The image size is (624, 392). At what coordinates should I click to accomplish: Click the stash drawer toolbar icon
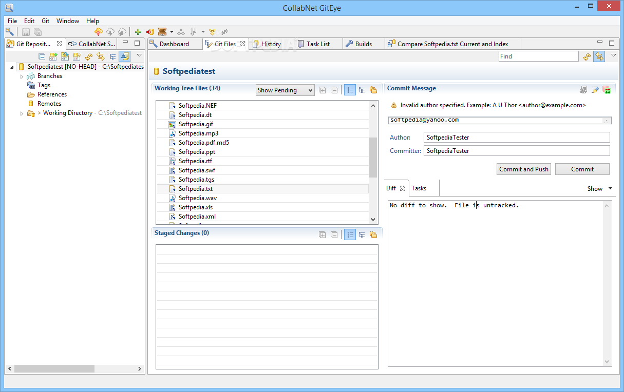162,32
